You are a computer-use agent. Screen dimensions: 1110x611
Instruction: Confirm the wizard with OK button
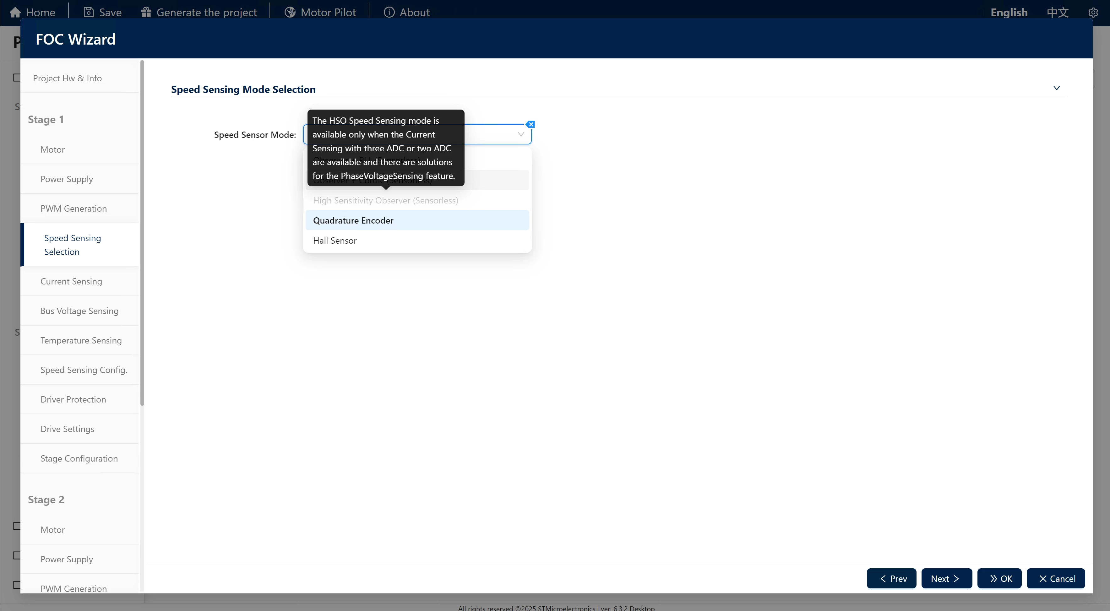[x=999, y=578]
